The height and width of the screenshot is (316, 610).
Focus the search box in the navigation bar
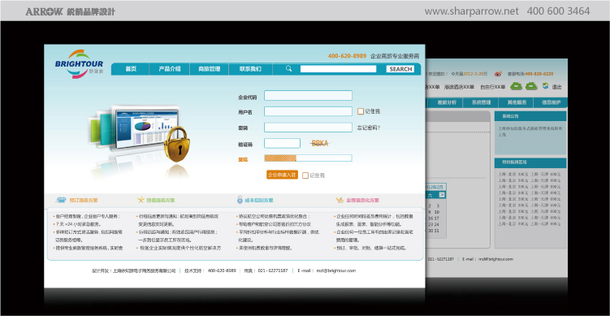tap(338, 69)
